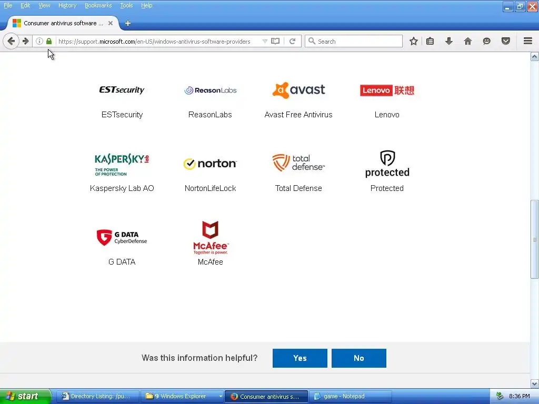
Task: Reload the page with the refresh icon
Action: pos(293,41)
